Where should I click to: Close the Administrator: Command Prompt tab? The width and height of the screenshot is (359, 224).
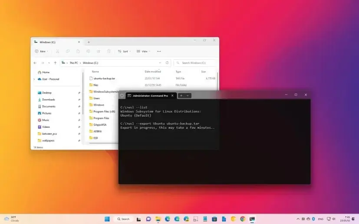[x=172, y=96]
